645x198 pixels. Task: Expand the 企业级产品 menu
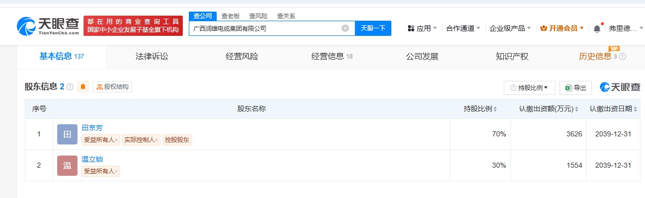point(510,28)
